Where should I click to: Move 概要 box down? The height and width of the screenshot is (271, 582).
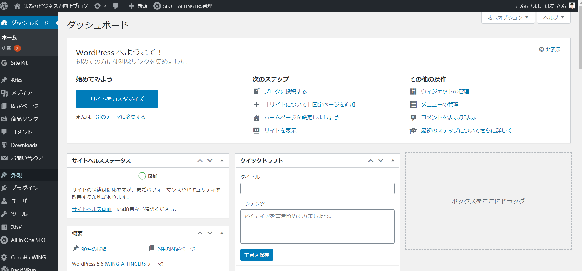(210, 233)
